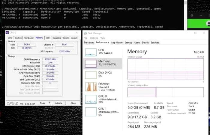The image size is (210, 135).
Task: Select the GPU 0 NVIDIA graph thumbnail
Action: click(91, 99)
